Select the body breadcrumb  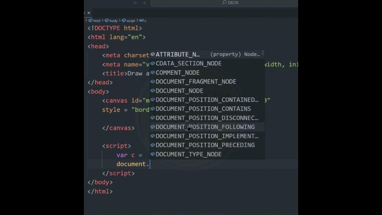111,21
